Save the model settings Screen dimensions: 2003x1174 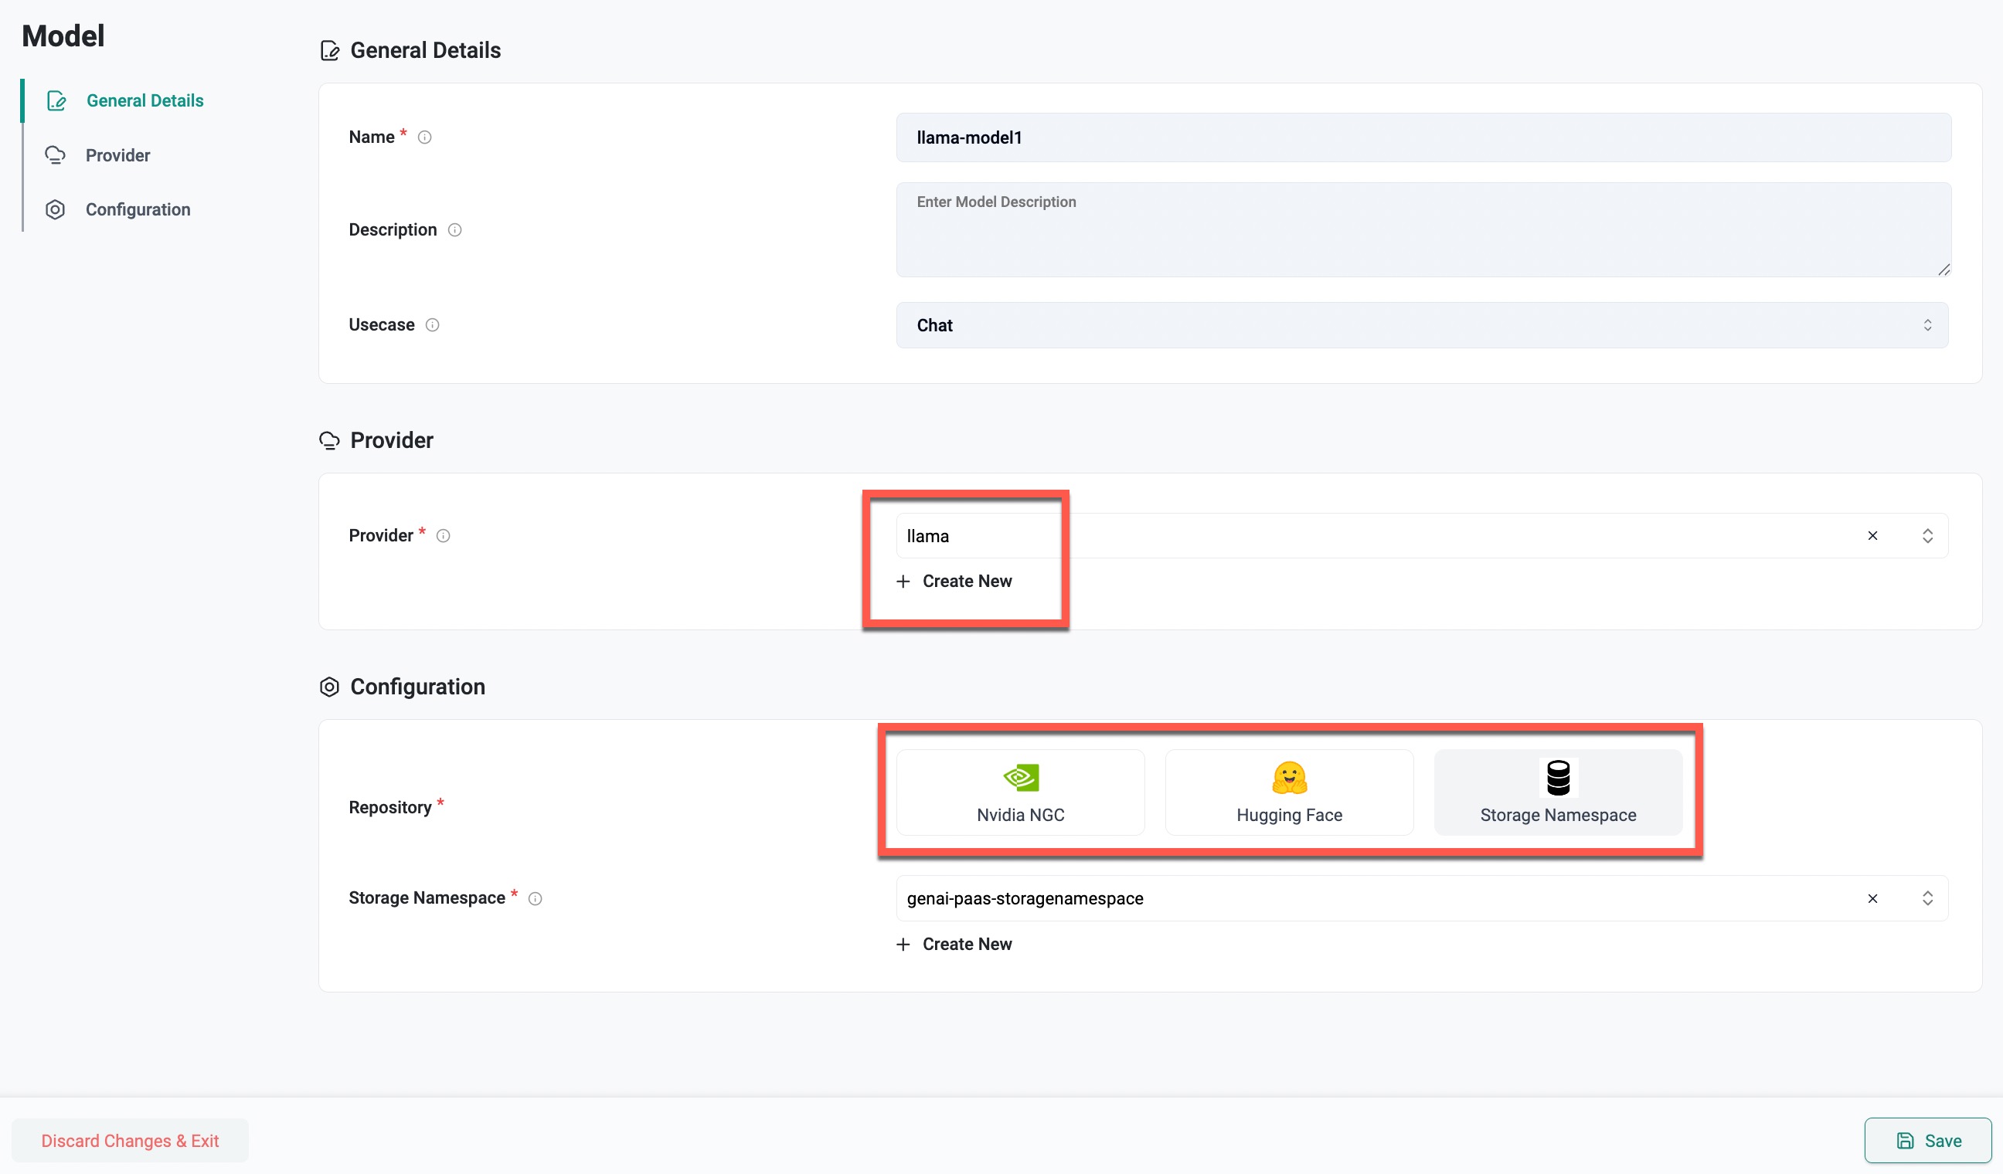(x=1927, y=1142)
